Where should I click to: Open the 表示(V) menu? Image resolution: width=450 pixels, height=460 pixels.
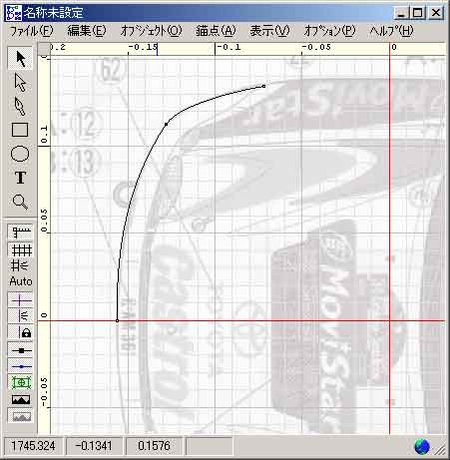[269, 31]
